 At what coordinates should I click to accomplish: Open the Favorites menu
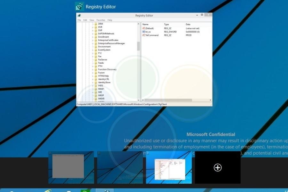(101, 20)
